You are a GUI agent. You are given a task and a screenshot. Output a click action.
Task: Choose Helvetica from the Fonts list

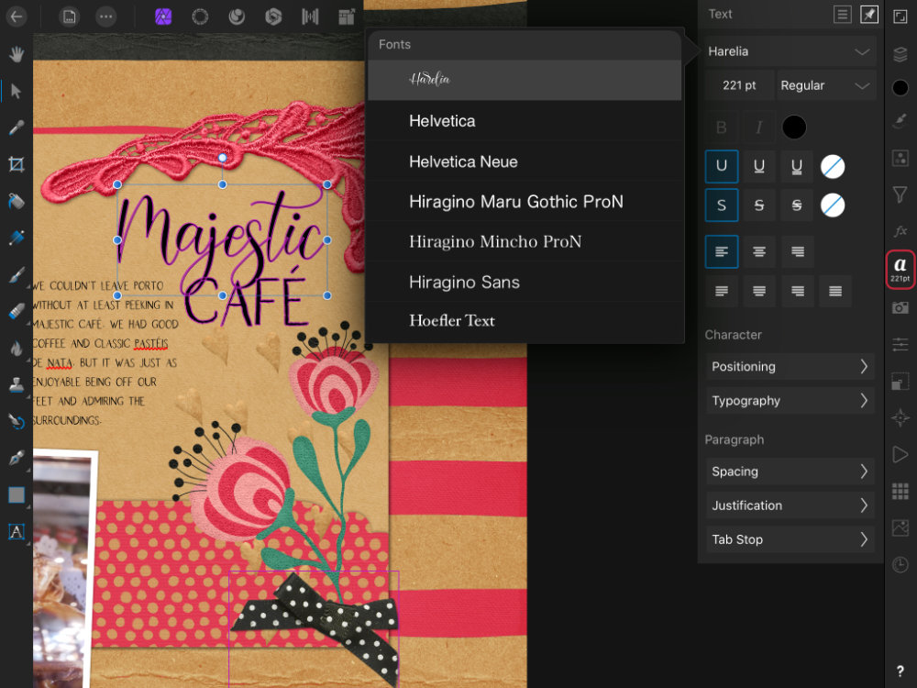tap(525, 121)
